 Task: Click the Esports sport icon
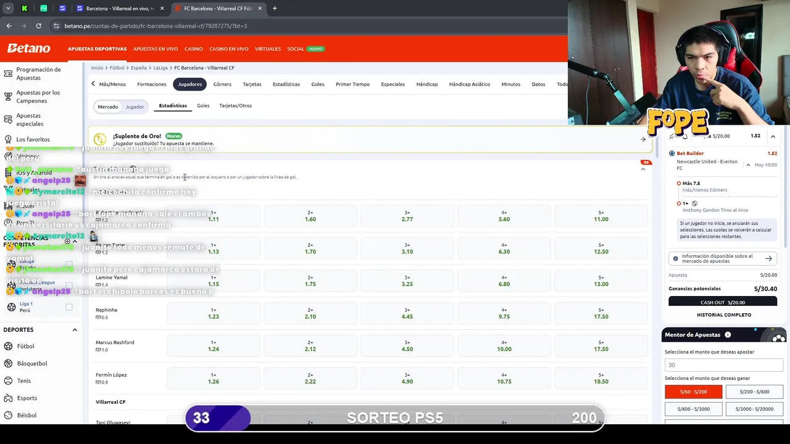coord(8,398)
